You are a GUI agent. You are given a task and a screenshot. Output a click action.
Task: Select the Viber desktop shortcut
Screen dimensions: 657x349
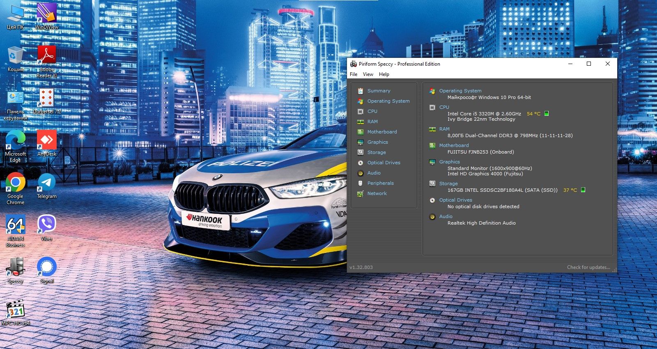click(x=47, y=228)
